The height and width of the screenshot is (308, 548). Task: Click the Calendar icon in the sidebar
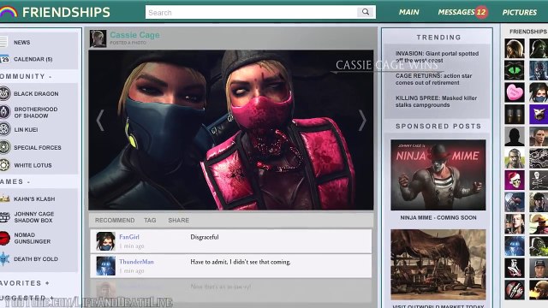coord(4,59)
